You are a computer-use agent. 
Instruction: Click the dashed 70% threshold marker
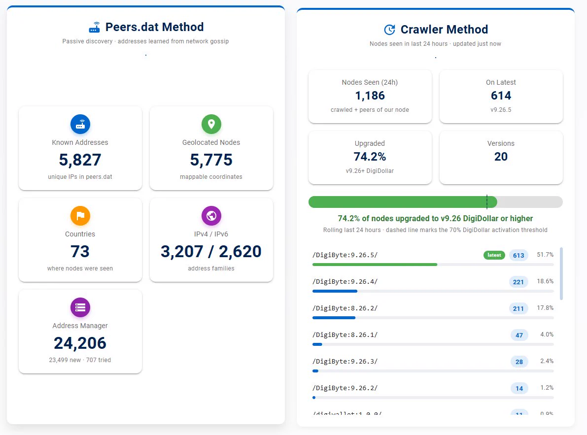(x=486, y=202)
